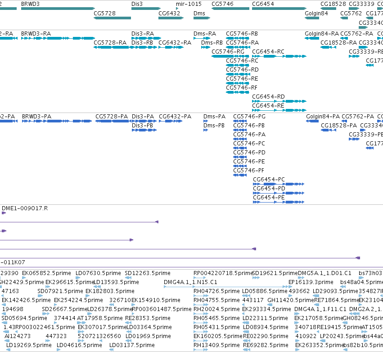Select the DMG4A.1_1.N15.C1 alignment
This screenshot has width=383, height=352.
tap(226, 287)
